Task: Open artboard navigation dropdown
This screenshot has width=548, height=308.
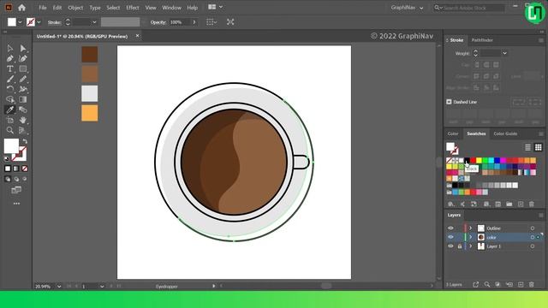Action: coord(102,287)
